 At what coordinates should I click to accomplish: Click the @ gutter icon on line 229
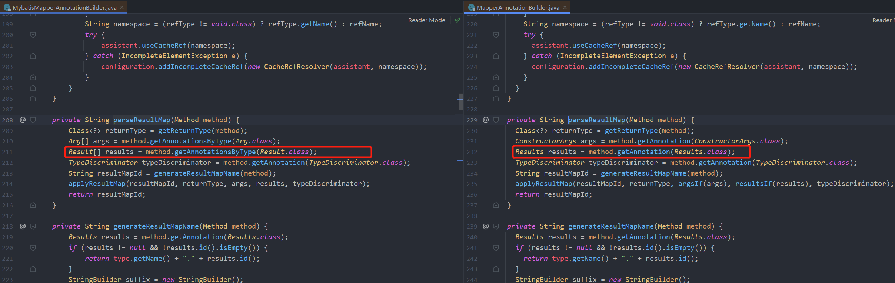click(x=486, y=120)
